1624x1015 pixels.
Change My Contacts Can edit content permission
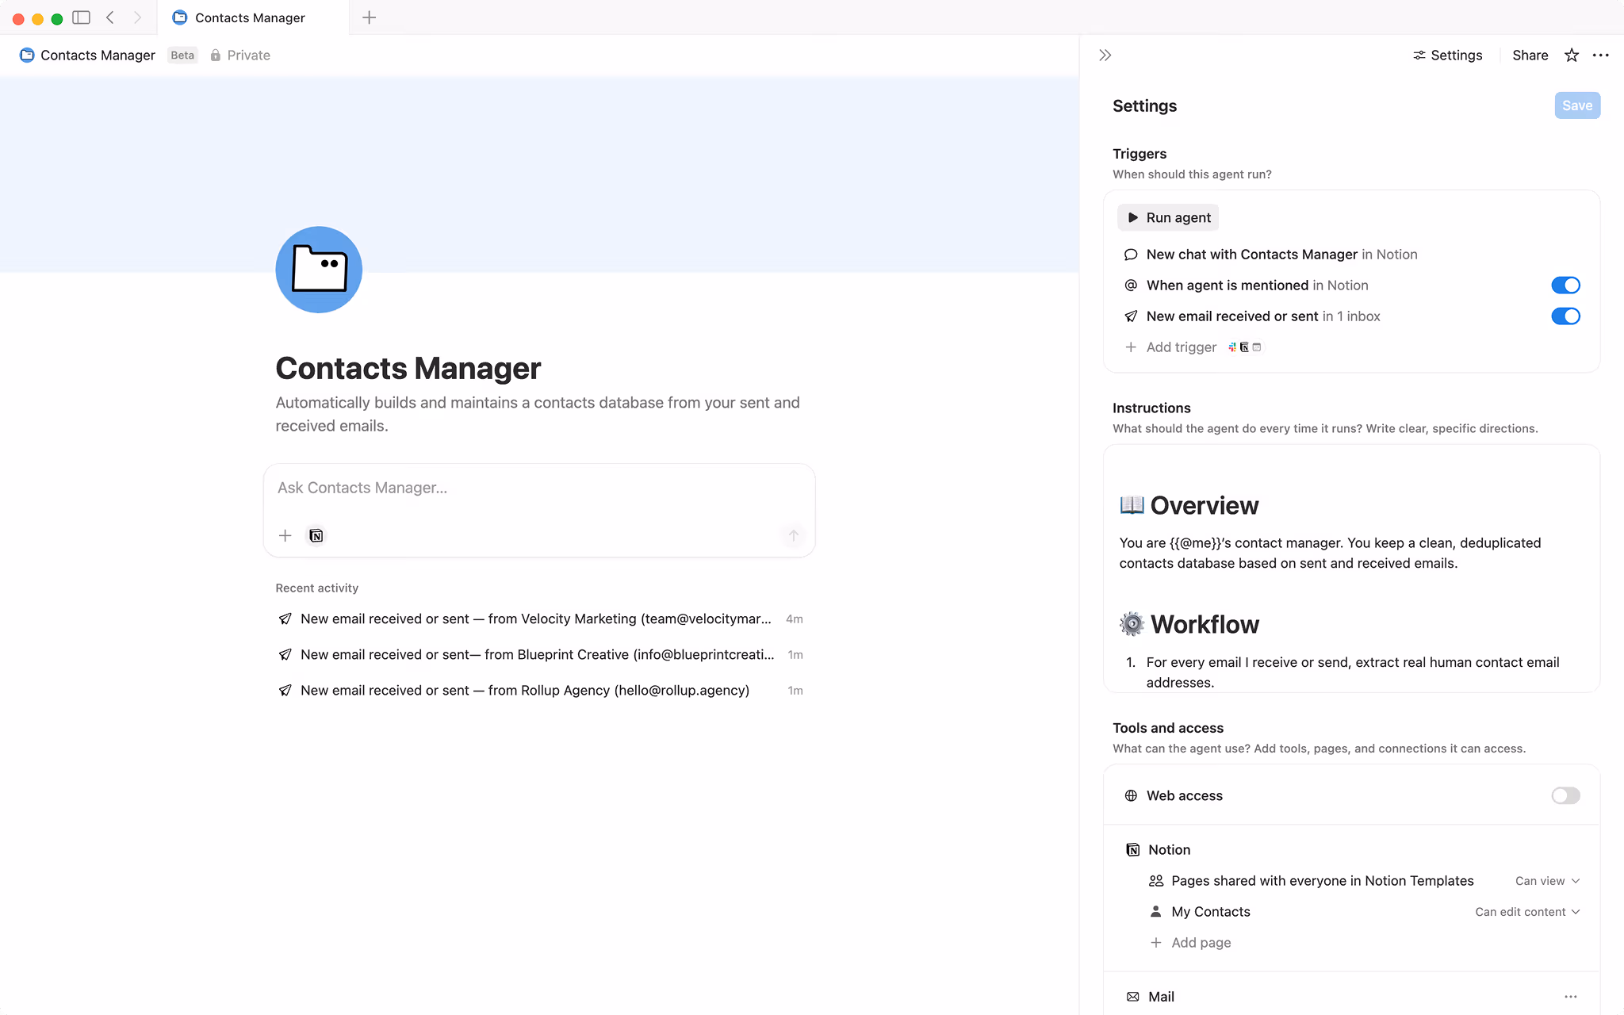1526,911
